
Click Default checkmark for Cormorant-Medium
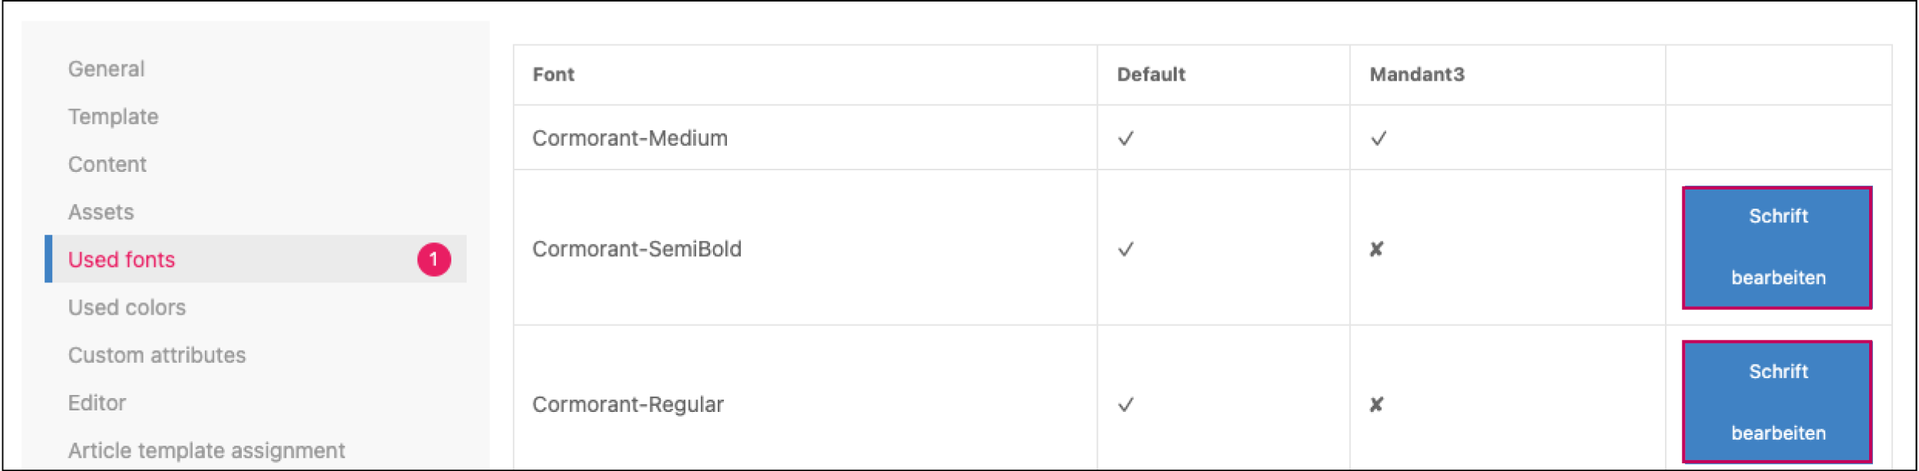[1125, 139]
